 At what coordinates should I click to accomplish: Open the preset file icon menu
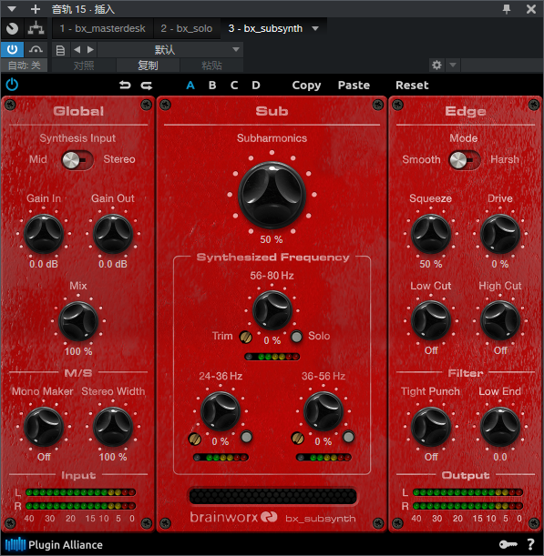coord(60,50)
